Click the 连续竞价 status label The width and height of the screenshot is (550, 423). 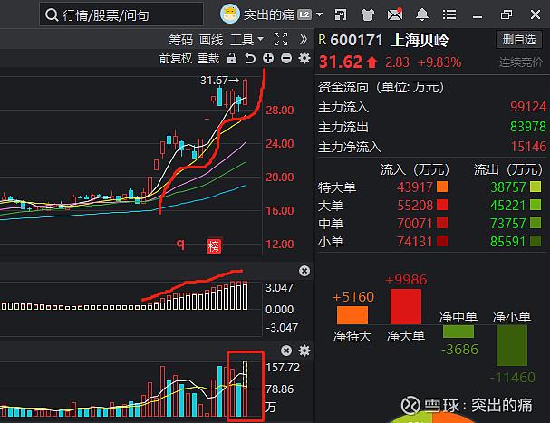click(521, 62)
